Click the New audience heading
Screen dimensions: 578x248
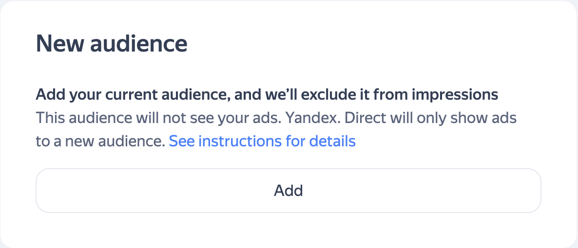[x=112, y=44]
